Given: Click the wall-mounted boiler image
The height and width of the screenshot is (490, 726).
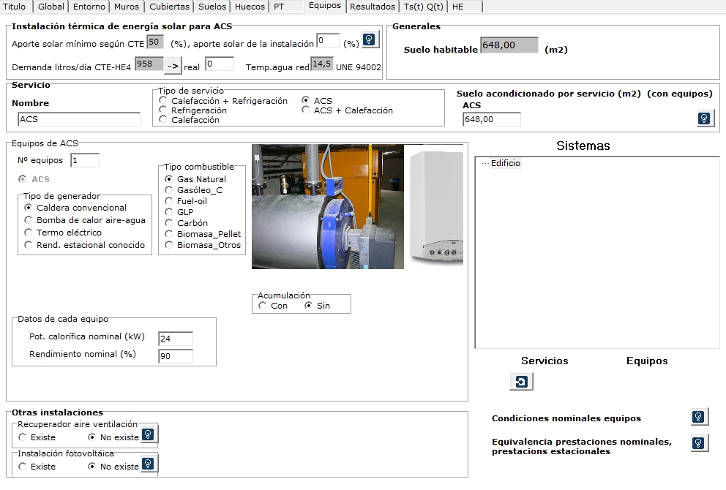Looking at the screenshot, I should 437,206.
